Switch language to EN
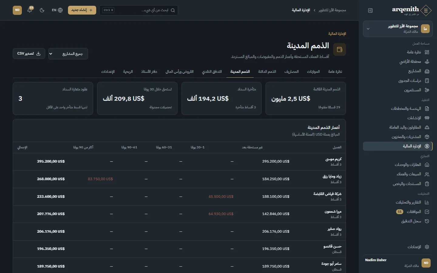Image resolution: width=437 pixels, height=273 pixels. [57, 10]
